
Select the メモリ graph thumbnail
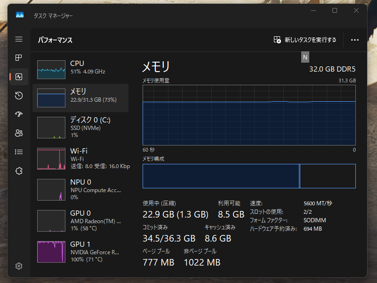(51, 98)
